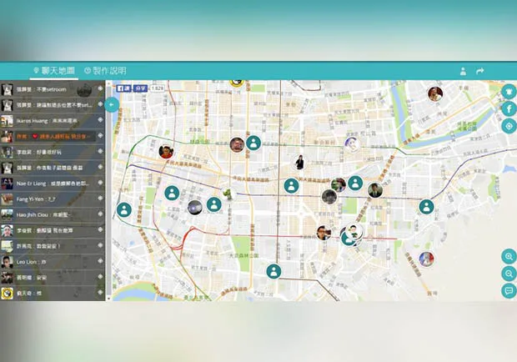Switch to the 製作說明 tab
Image resolution: width=517 pixels, height=362 pixels.
[x=106, y=71]
